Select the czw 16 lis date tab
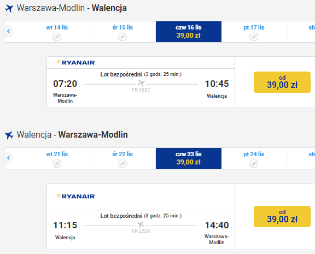 pyautogui.click(x=189, y=32)
